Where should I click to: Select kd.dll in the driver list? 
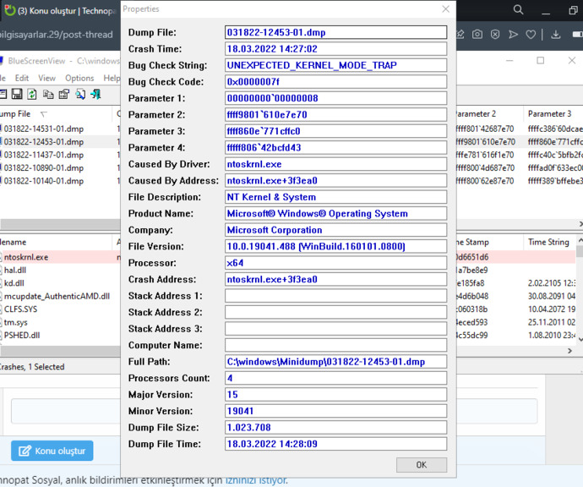click(14, 283)
